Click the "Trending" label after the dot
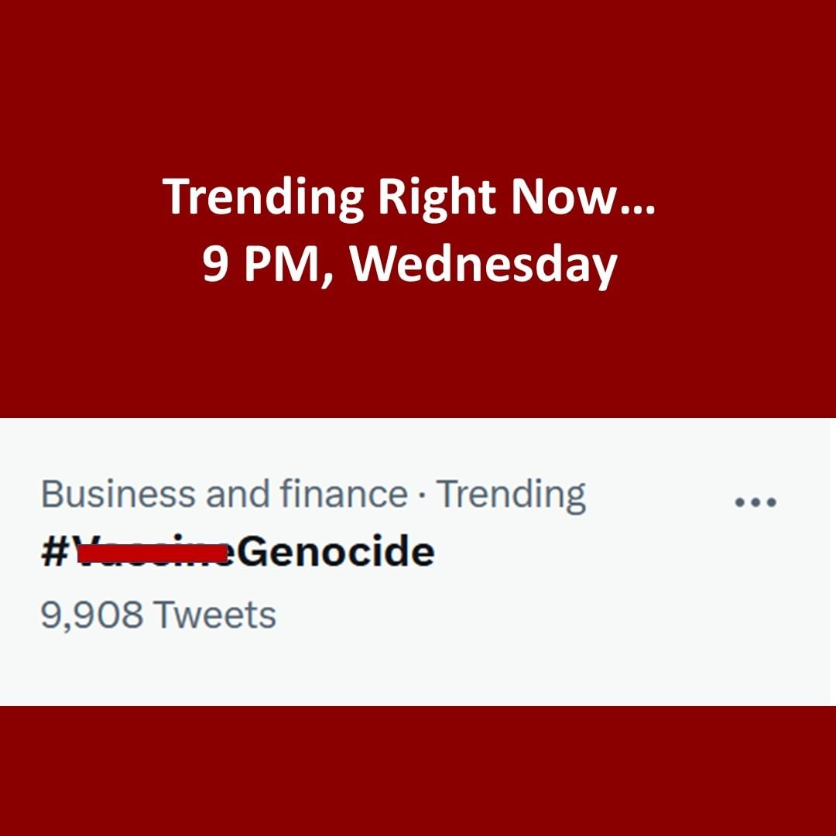The height and width of the screenshot is (836, 836). [511, 495]
